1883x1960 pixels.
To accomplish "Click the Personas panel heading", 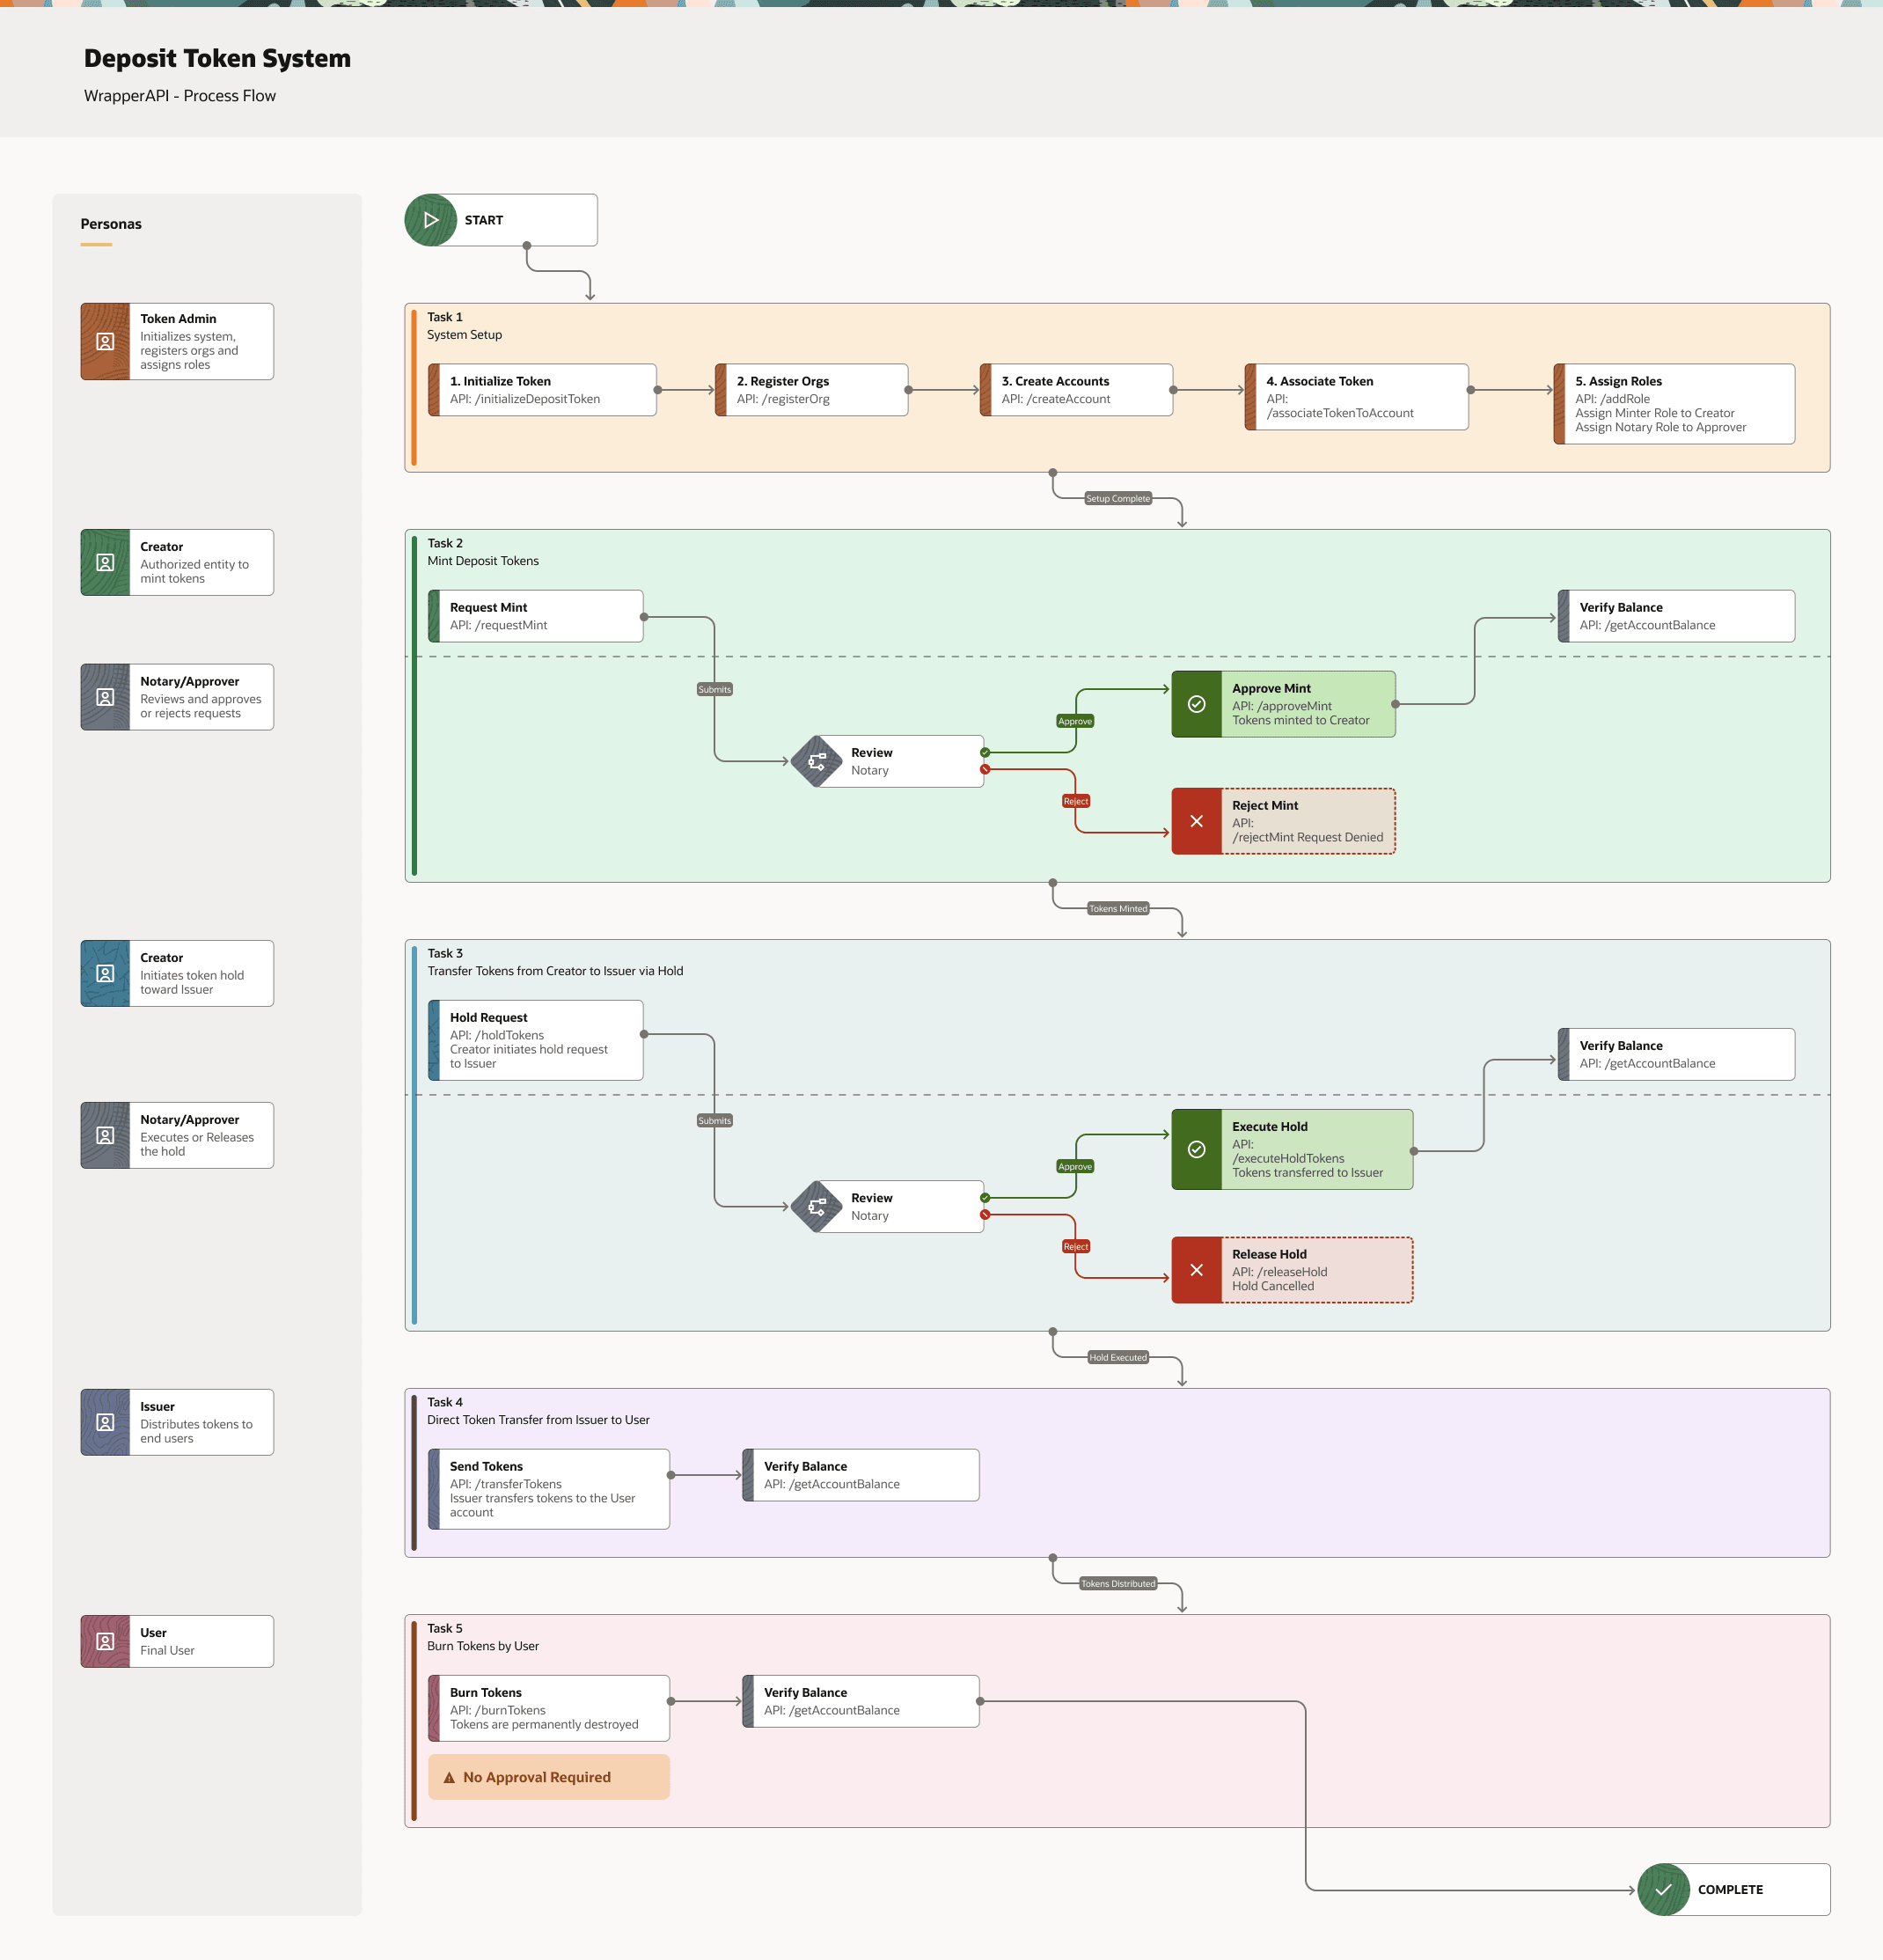I will (111, 224).
